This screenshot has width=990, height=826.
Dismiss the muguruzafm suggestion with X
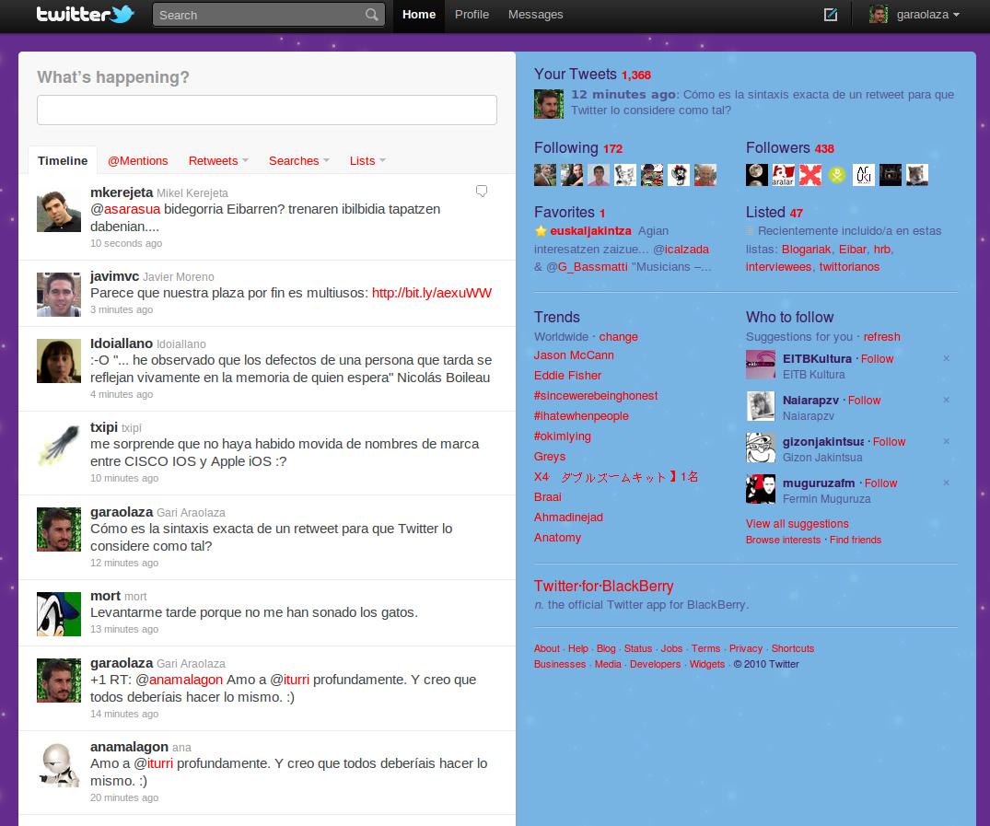(x=946, y=483)
